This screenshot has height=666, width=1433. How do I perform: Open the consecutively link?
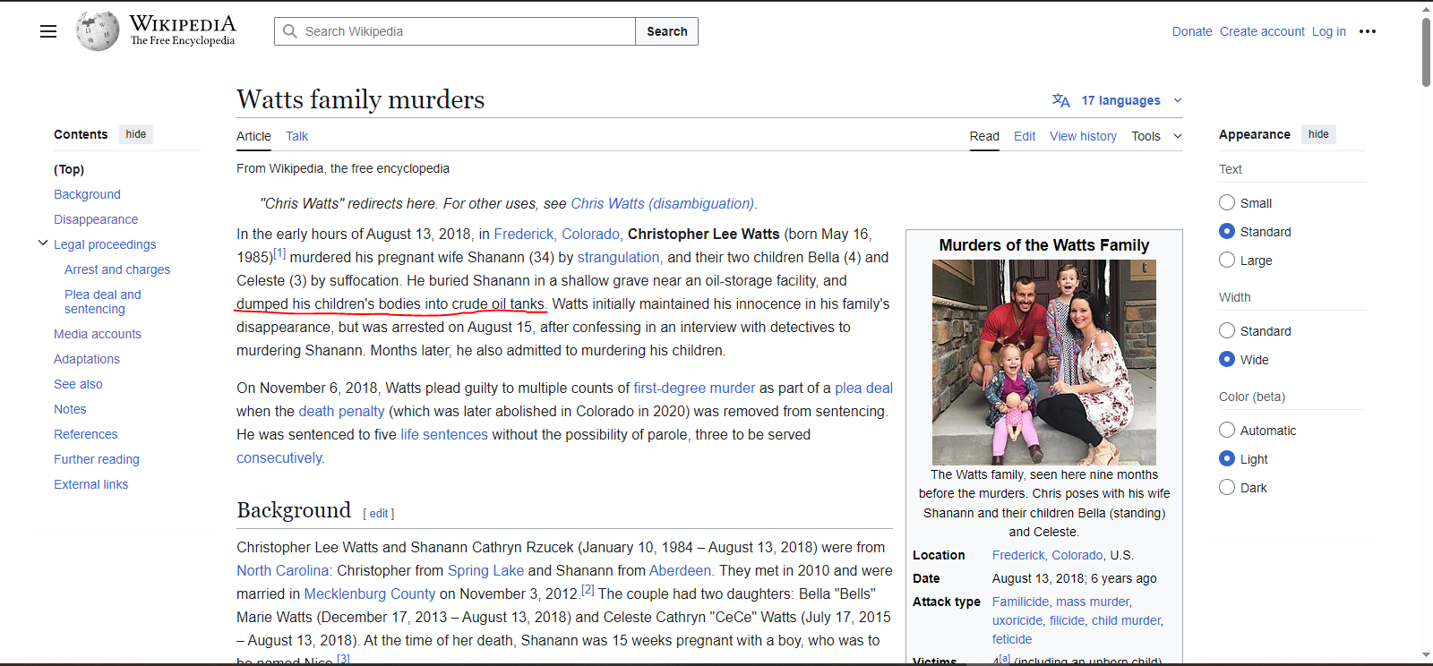[279, 457]
